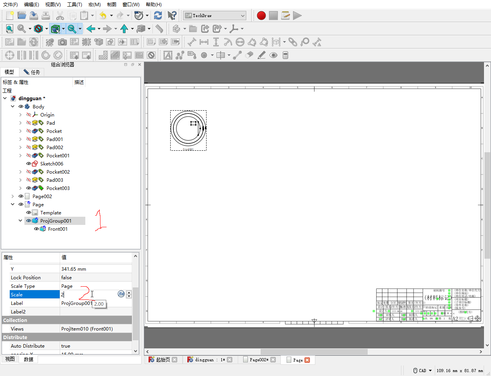Switch to the 任务 tab
The height and width of the screenshot is (376, 491).
coord(31,72)
